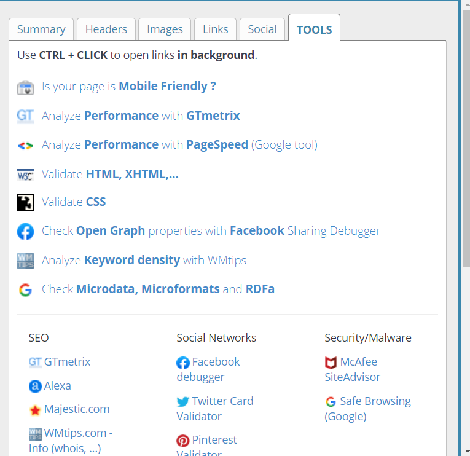The image size is (470, 456).
Task: Click the Majestic red star icon
Action: (x=35, y=410)
